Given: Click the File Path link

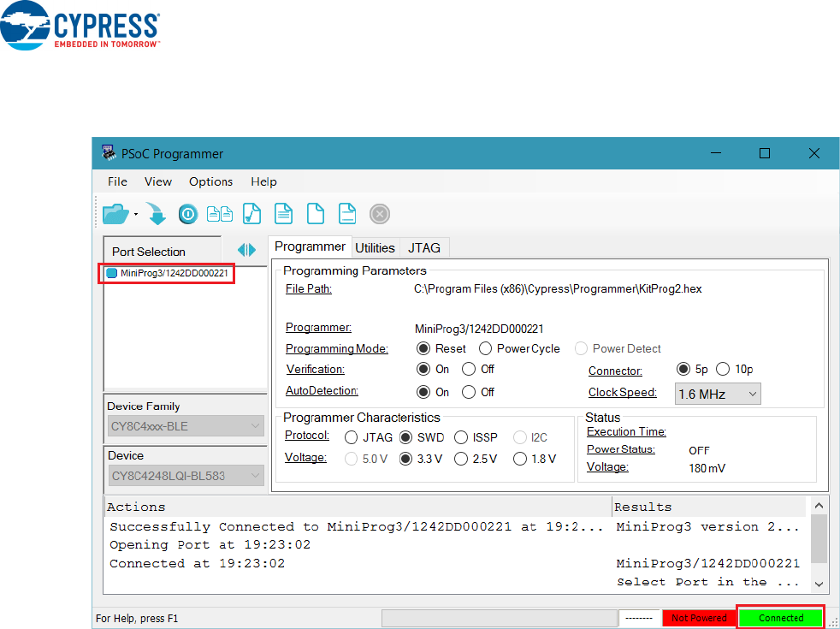Looking at the screenshot, I should 308,289.
